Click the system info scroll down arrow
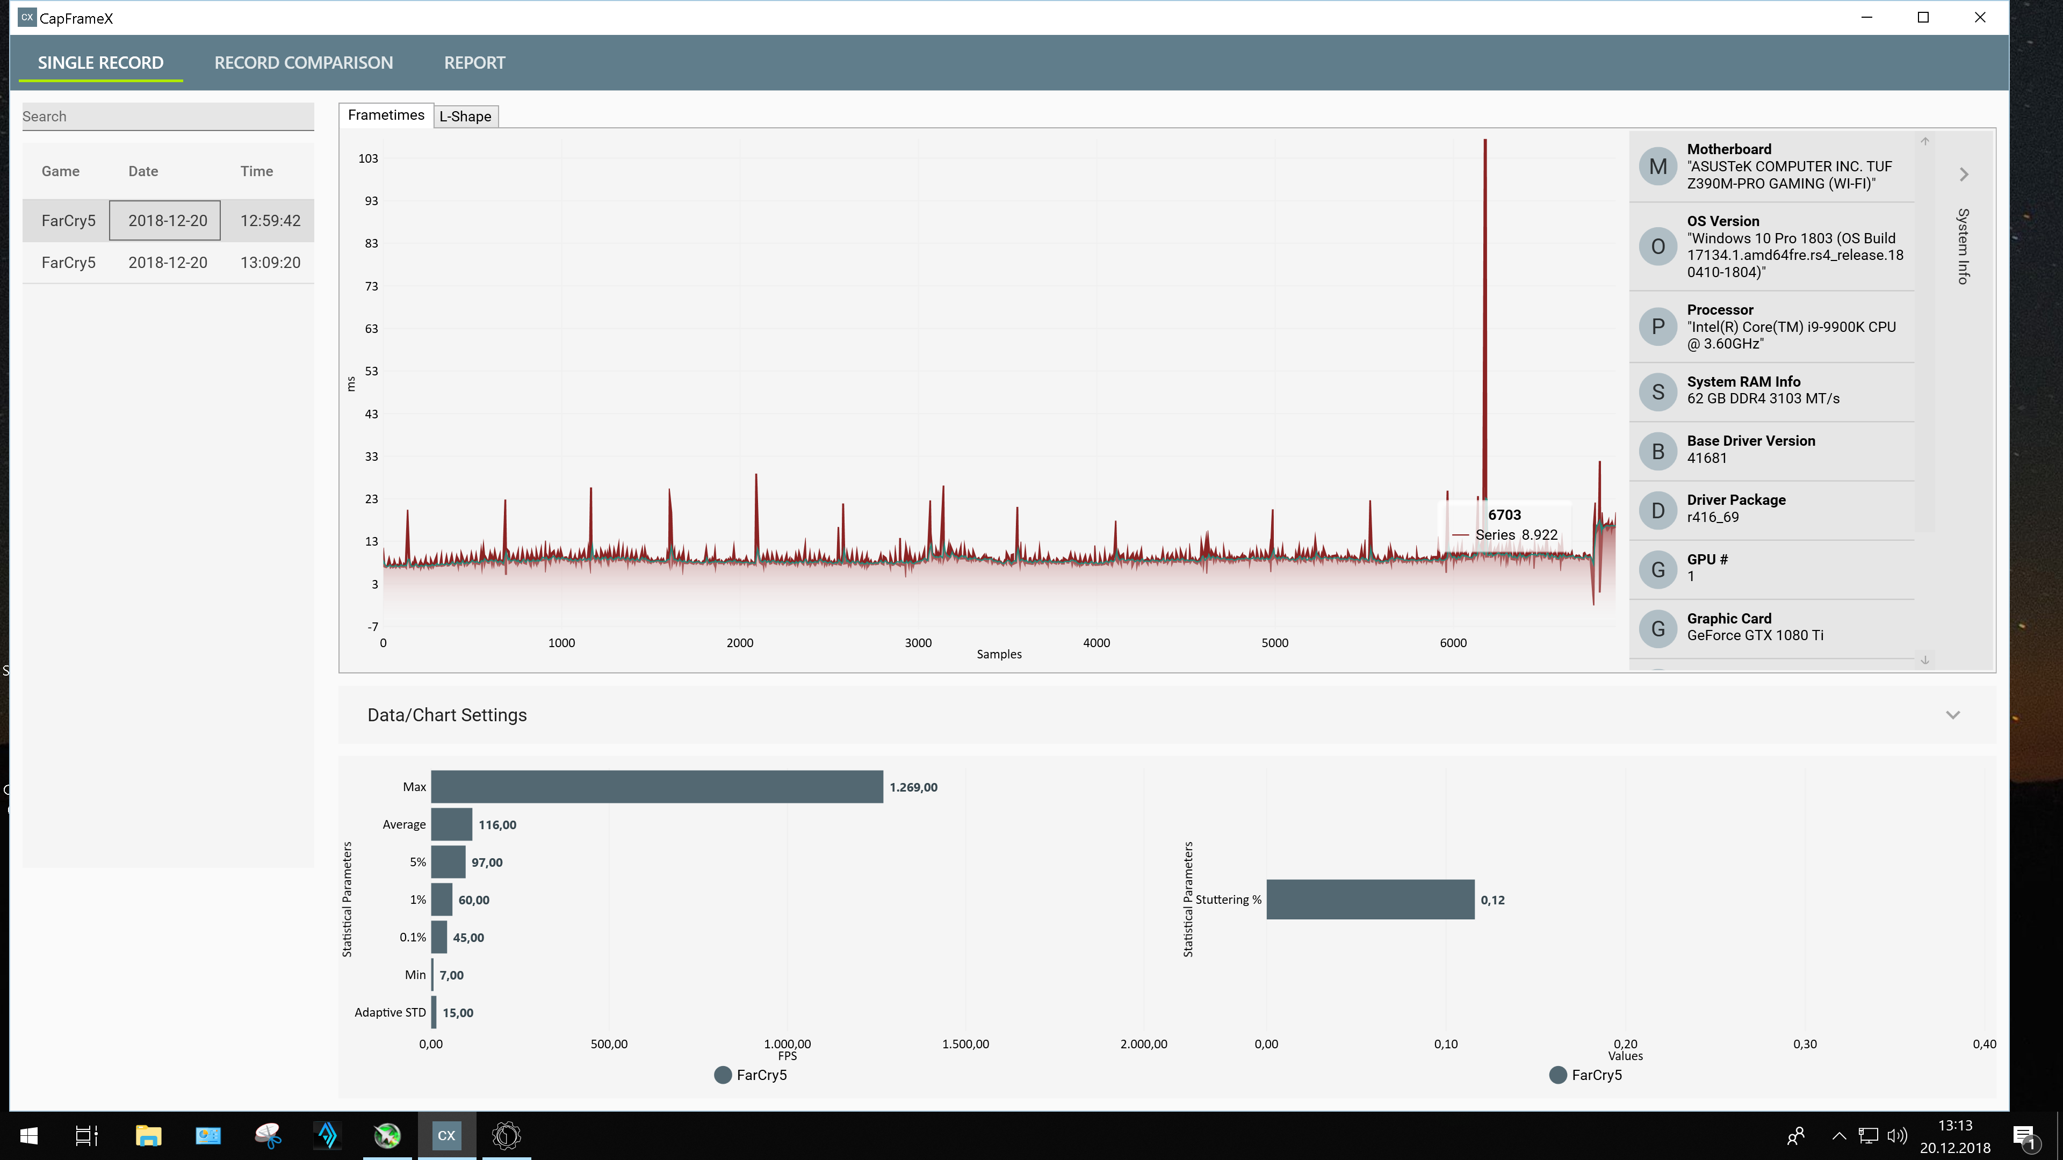This screenshot has width=2063, height=1160. [x=1924, y=659]
